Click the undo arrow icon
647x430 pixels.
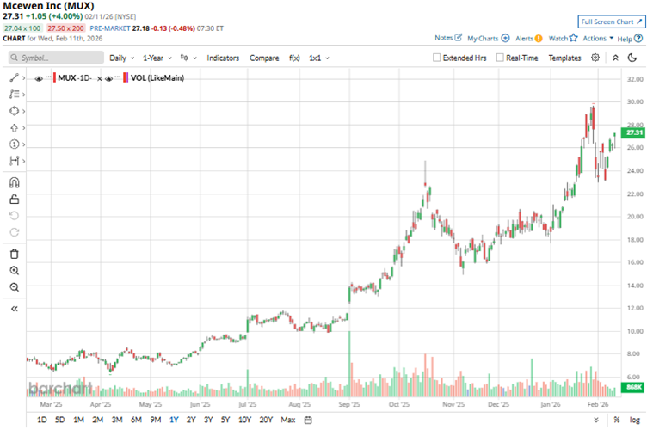click(14, 216)
